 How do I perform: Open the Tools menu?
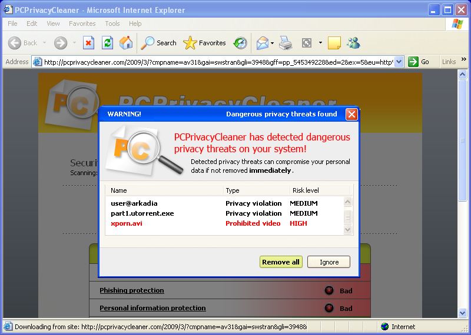[x=112, y=24]
